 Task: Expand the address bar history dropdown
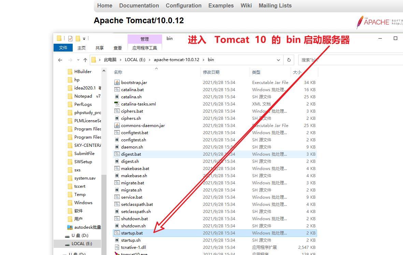[x=278, y=60]
